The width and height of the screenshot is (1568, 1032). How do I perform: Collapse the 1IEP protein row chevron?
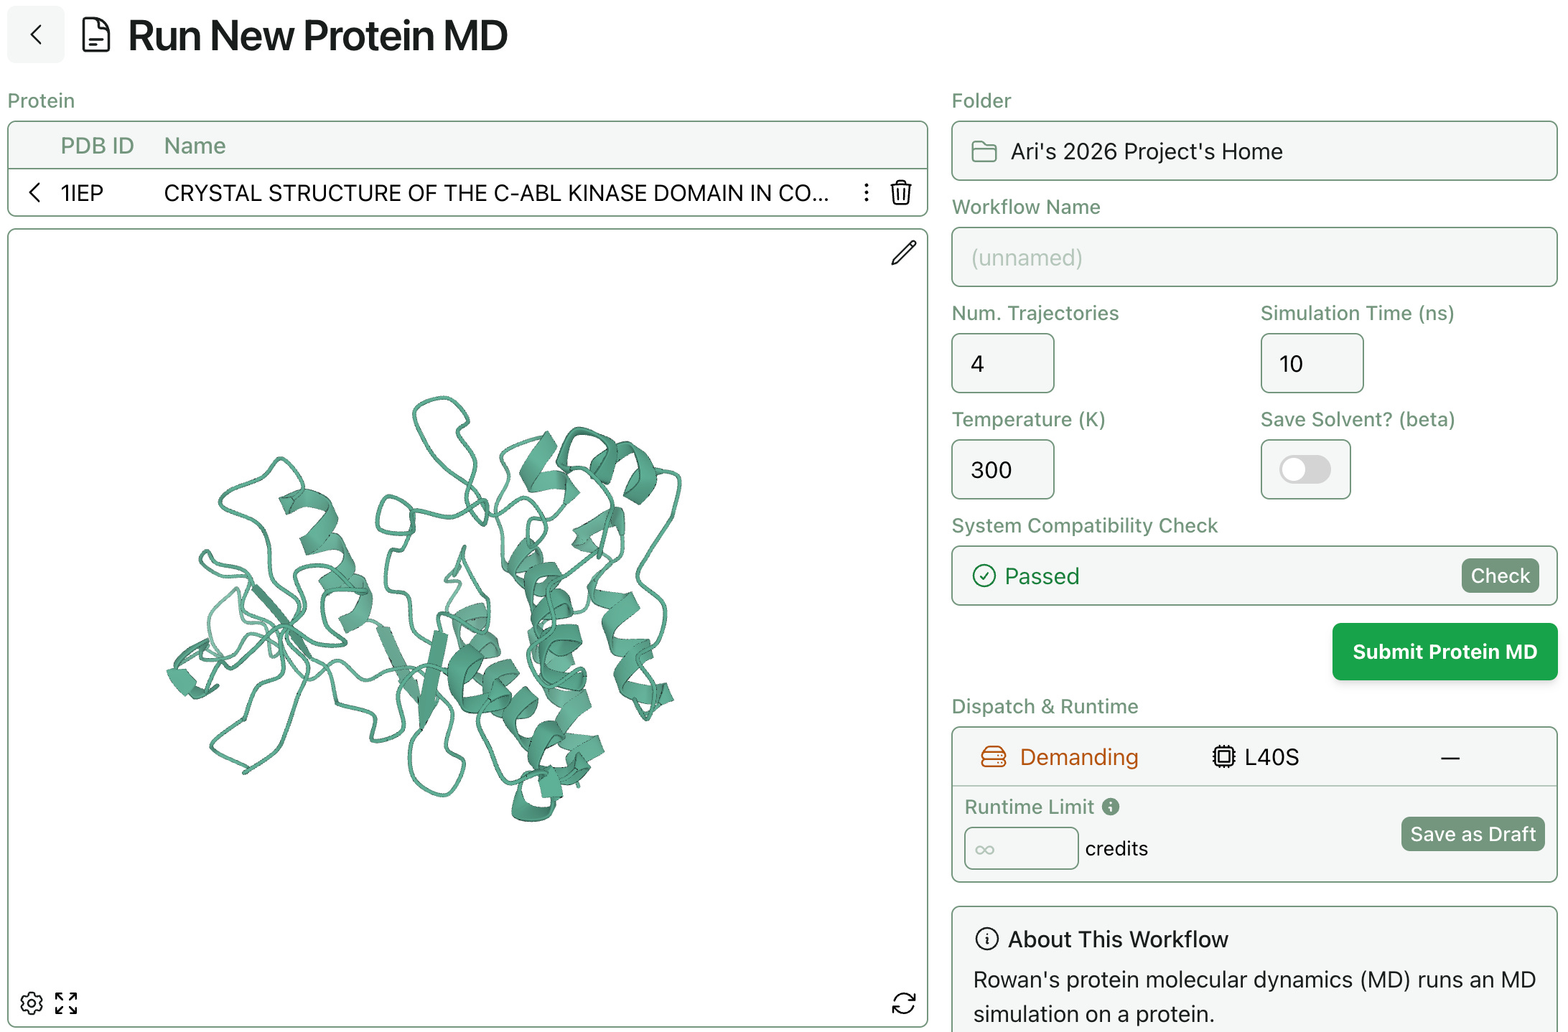pyautogui.click(x=34, y=192)
